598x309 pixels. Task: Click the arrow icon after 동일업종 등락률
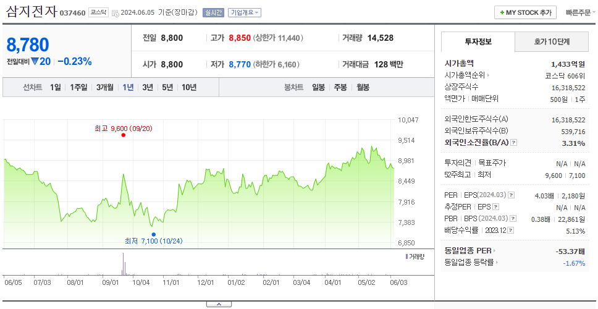[497, 263]
